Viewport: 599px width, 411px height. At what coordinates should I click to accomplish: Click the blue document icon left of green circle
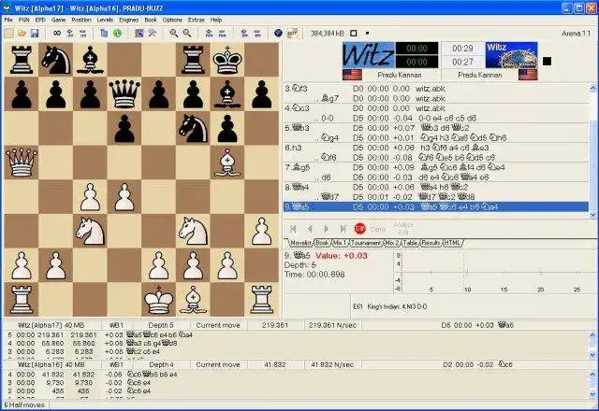coord(104,34)
